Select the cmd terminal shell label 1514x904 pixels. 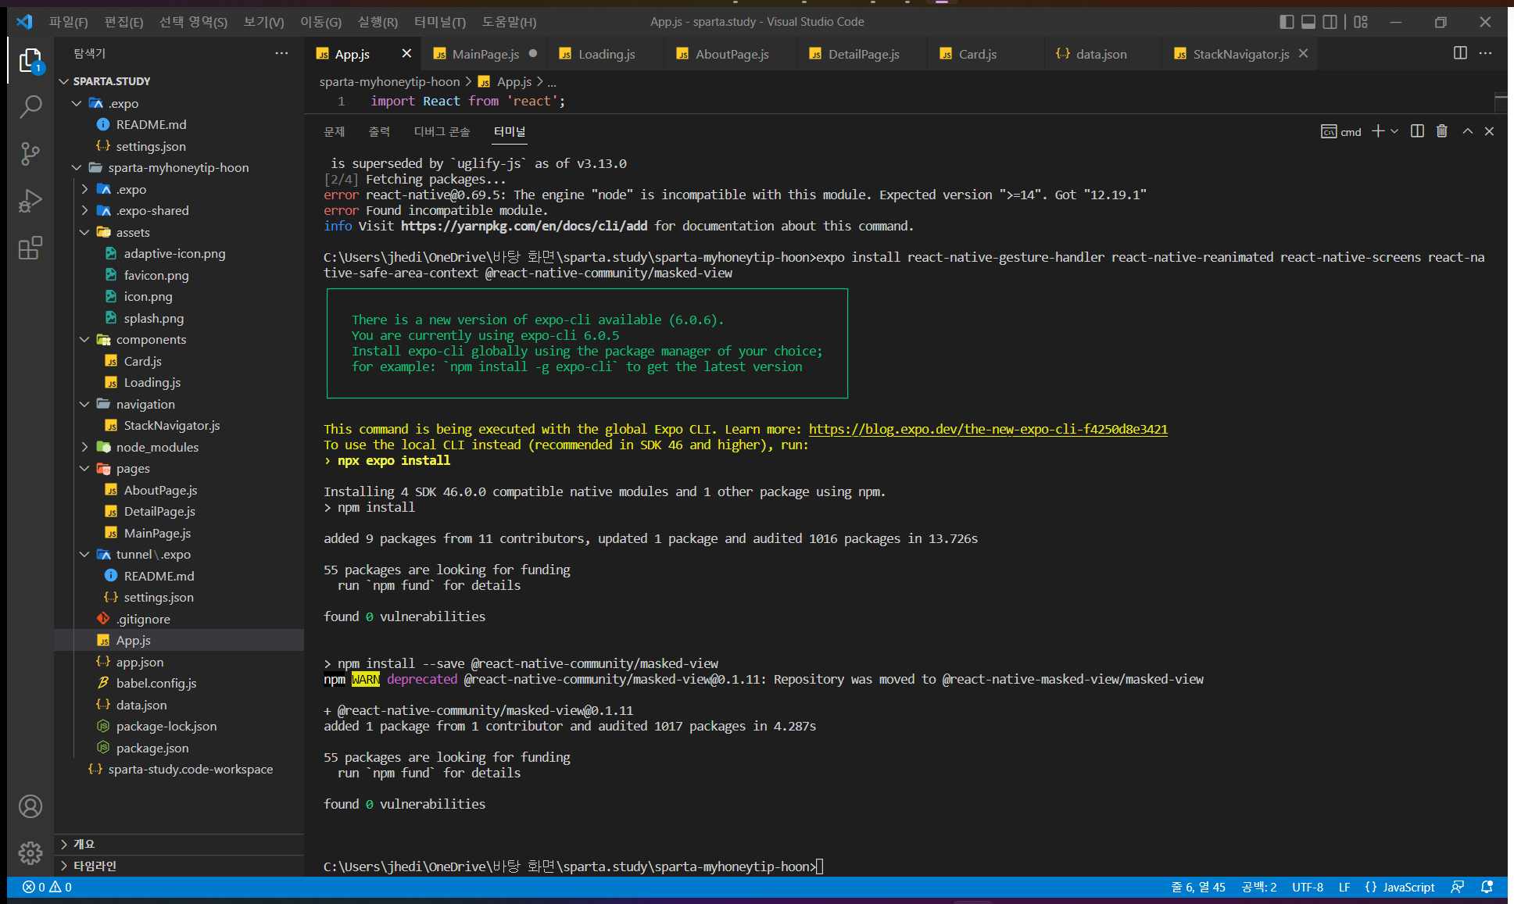(x=1341, y=131)
